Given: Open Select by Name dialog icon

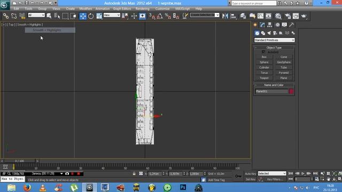Looking at the screenshot, I should coord(57,16).
